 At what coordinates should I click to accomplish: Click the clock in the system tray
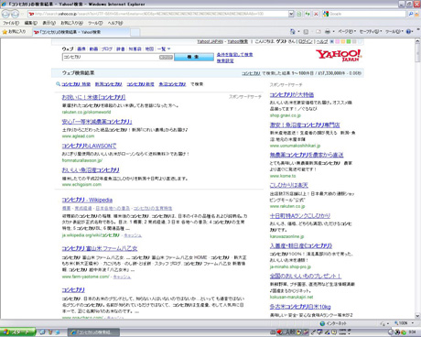click(x=412, y=332)
